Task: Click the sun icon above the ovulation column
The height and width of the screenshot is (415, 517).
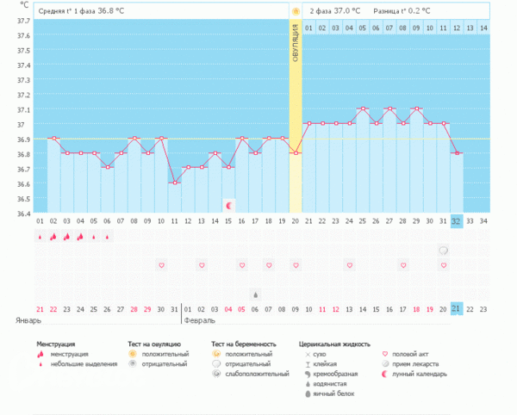Action: [x=296, y=12]
